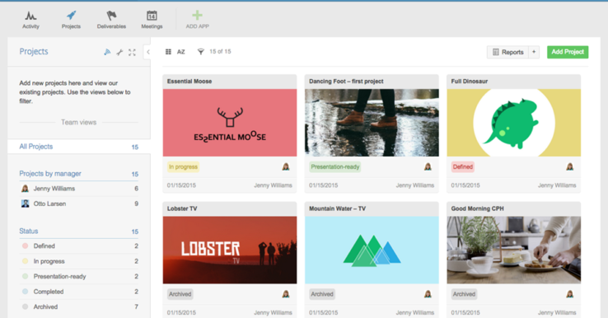Click the green ADD APP plus icon
Screen dimensions: 608x318
[198, 15]
